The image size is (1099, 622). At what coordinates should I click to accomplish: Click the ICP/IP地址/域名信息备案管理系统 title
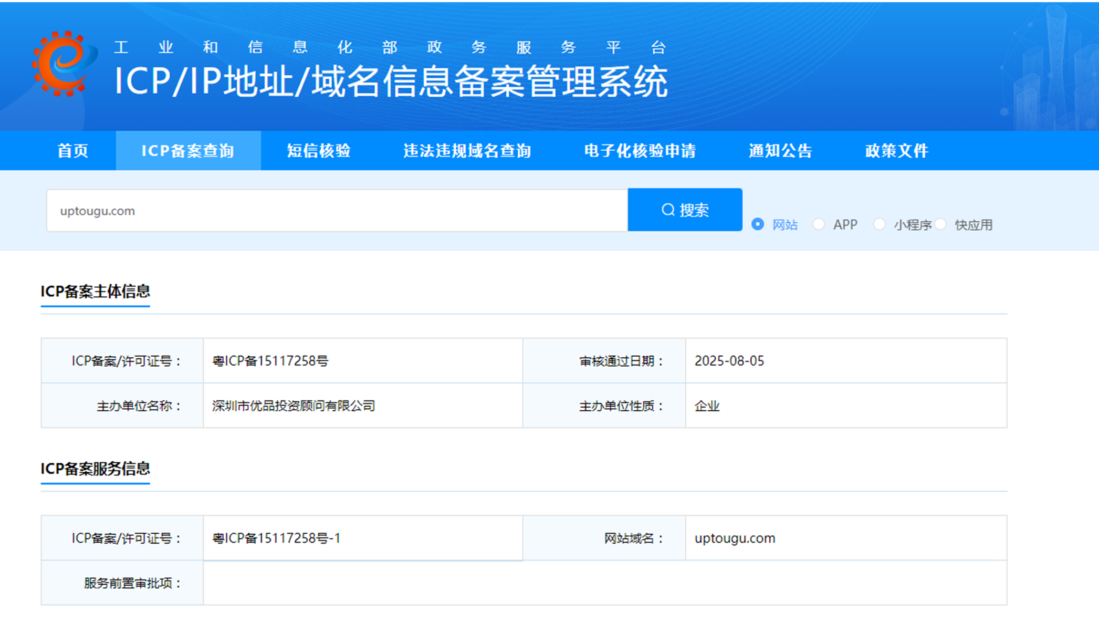coord(391,82)
